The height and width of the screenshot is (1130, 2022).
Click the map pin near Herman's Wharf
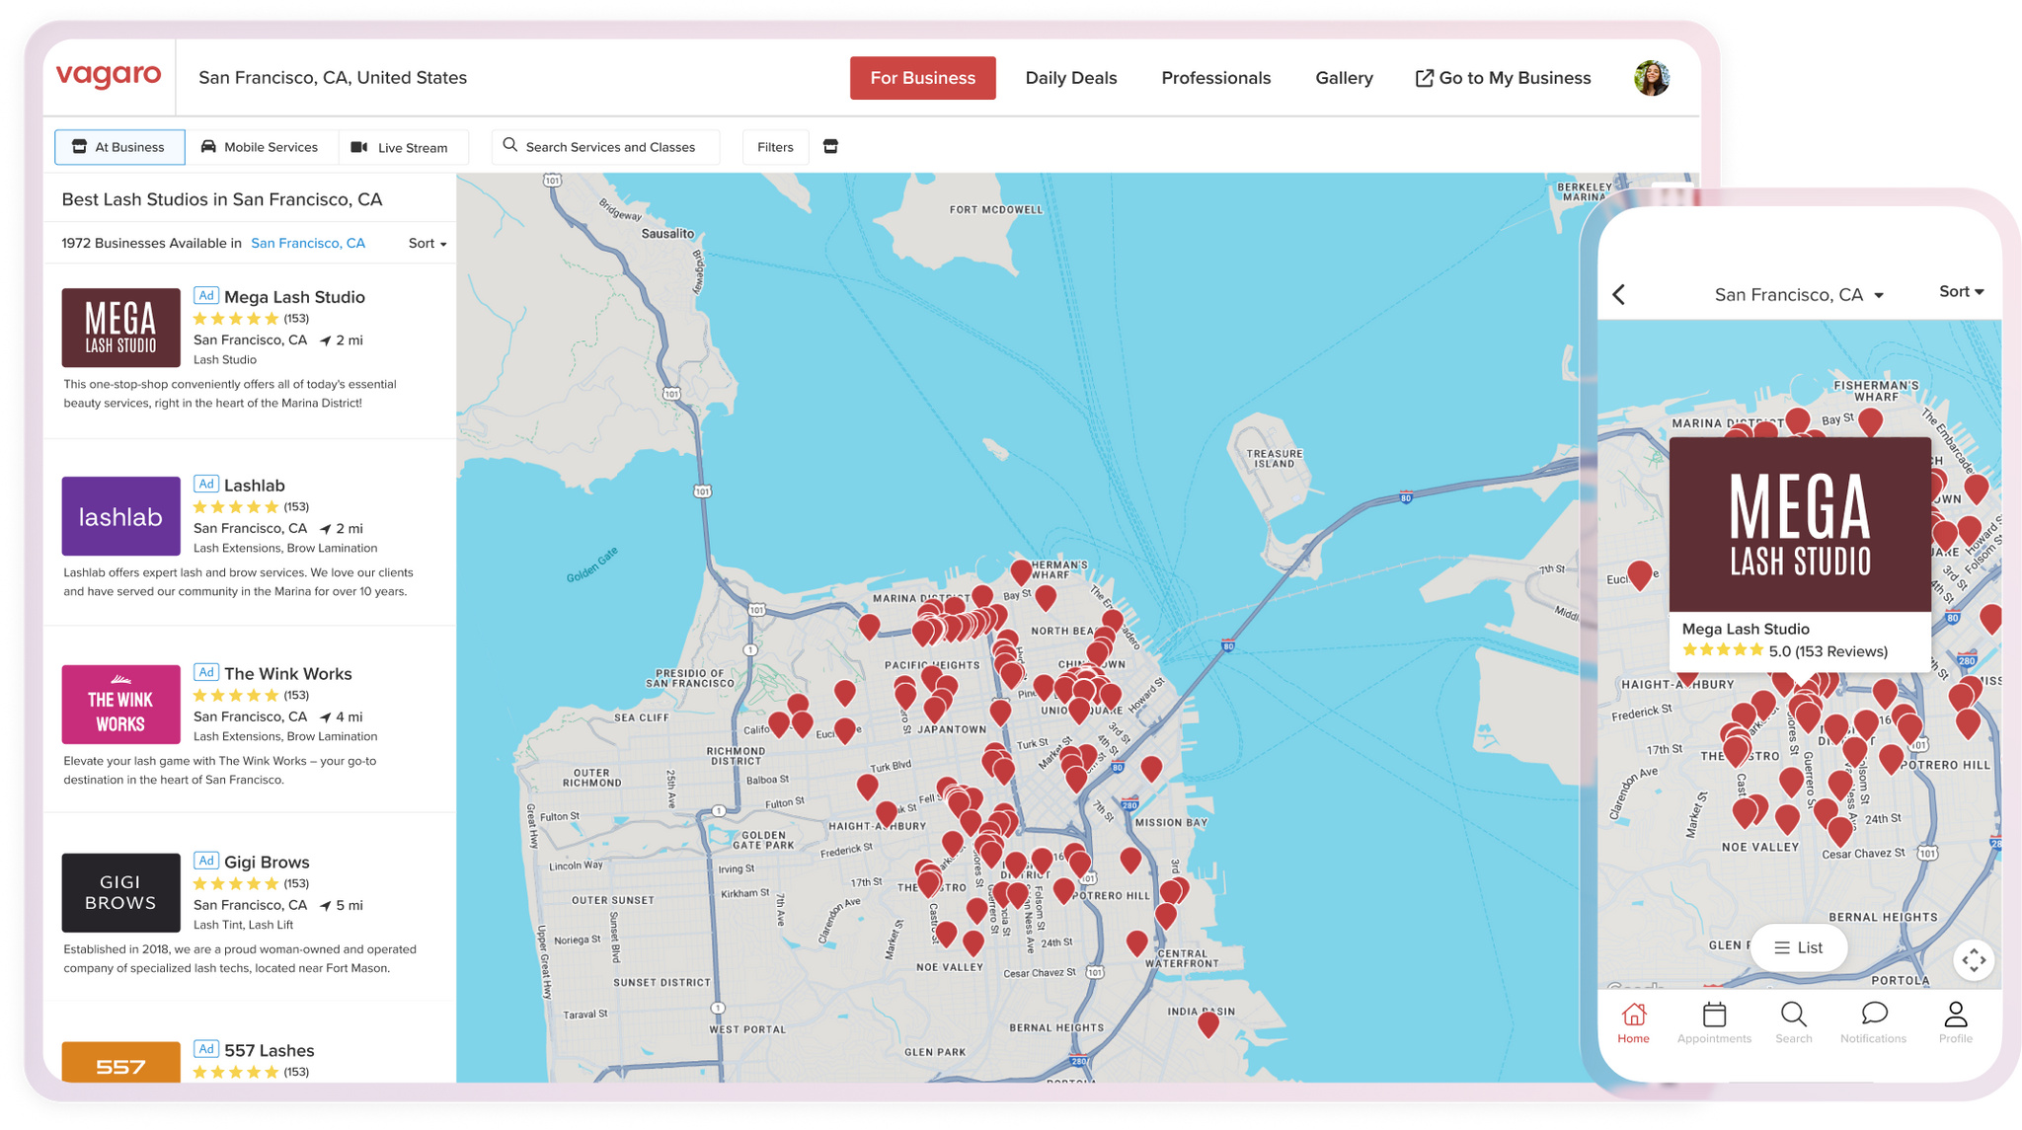click(x=1021, y=571)
